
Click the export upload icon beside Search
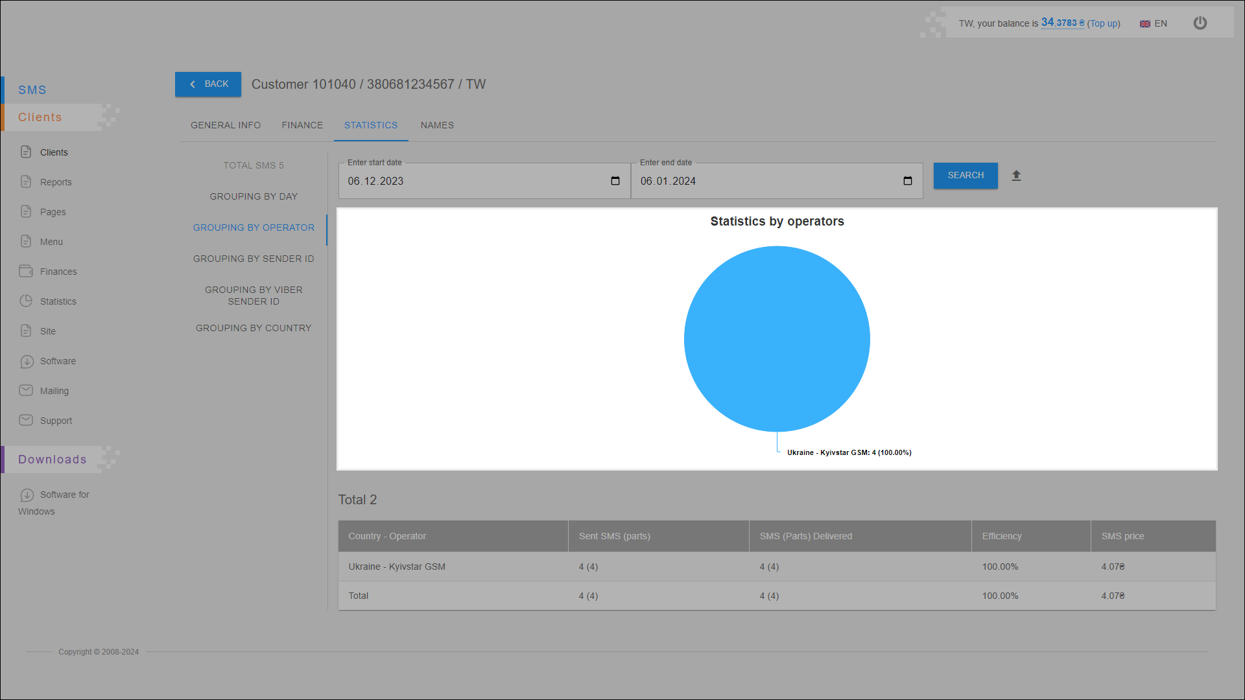click(x=1016, y=176)
